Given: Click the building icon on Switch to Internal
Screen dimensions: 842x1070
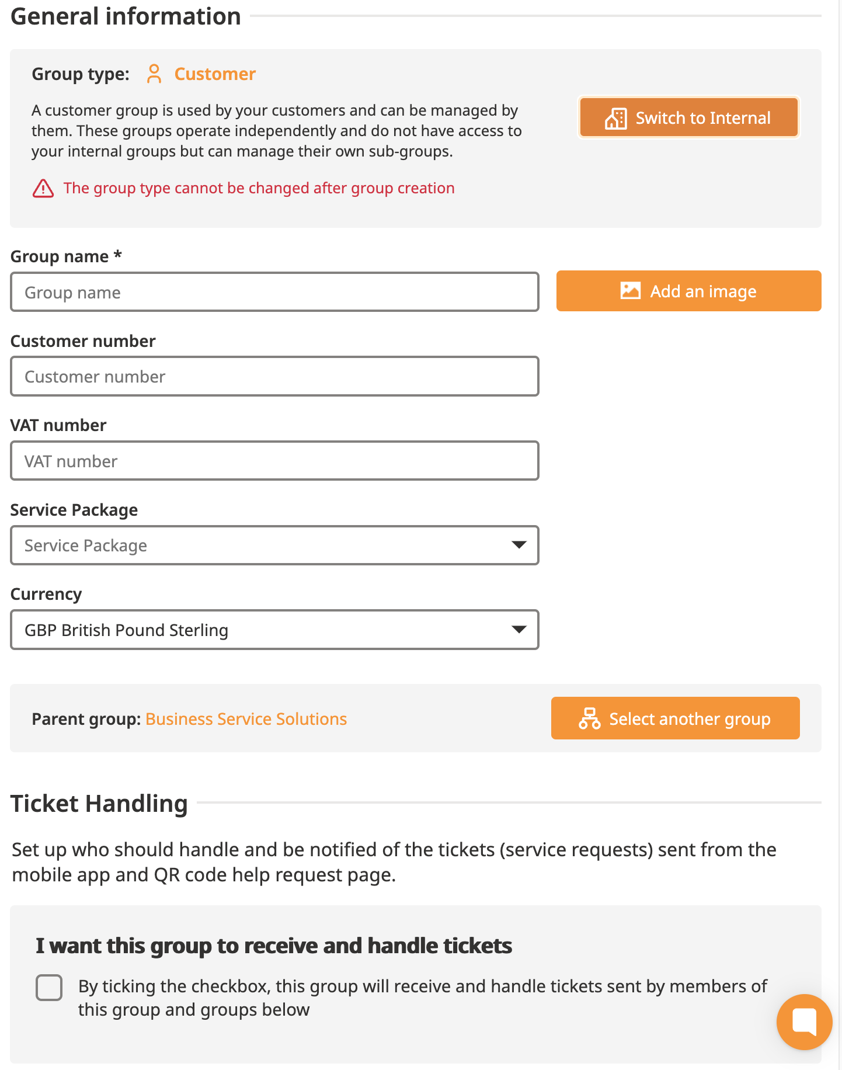Looking at the screenshot, I should pyautogui.click(x=615, y=118).
